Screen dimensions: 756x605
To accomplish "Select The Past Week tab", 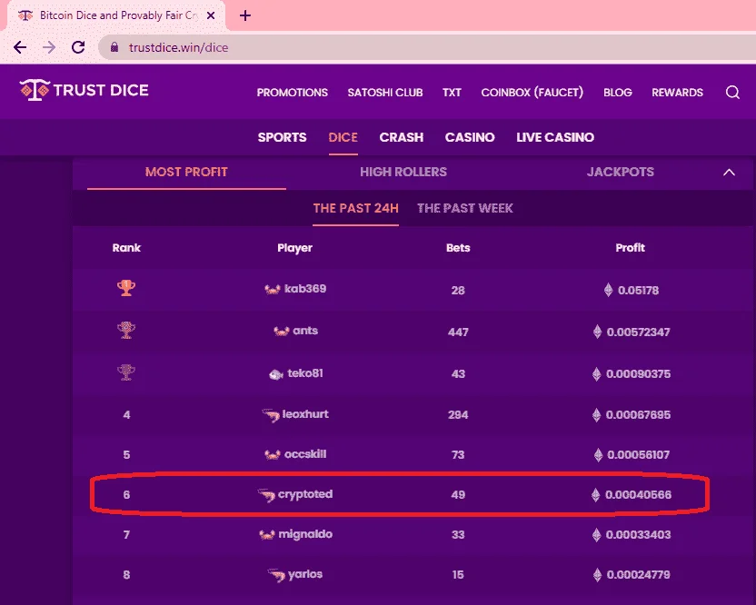I will (x=465, y=208).
